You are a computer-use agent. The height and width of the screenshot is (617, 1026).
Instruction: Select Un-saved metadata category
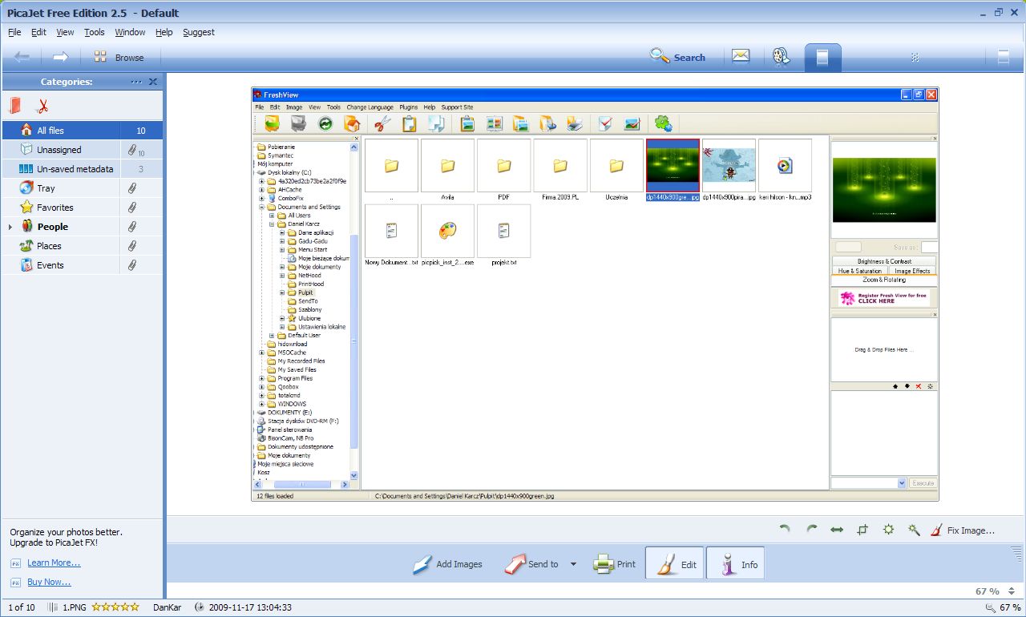tap(82, 168)
